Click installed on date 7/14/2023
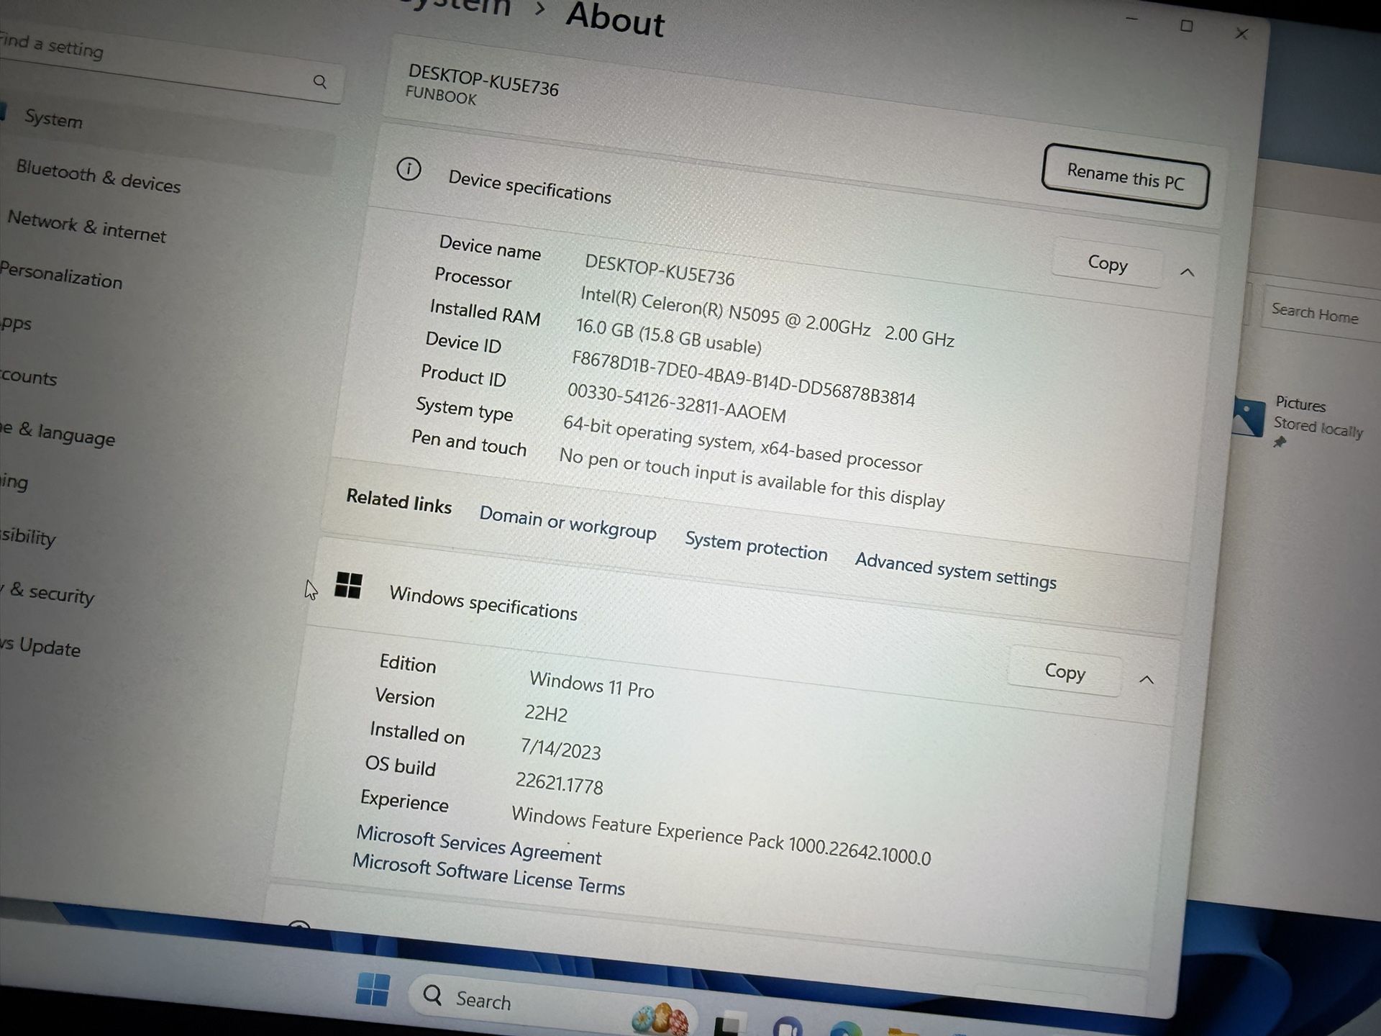Viewport: 1381px width, 1036px height. pos(560,749)
